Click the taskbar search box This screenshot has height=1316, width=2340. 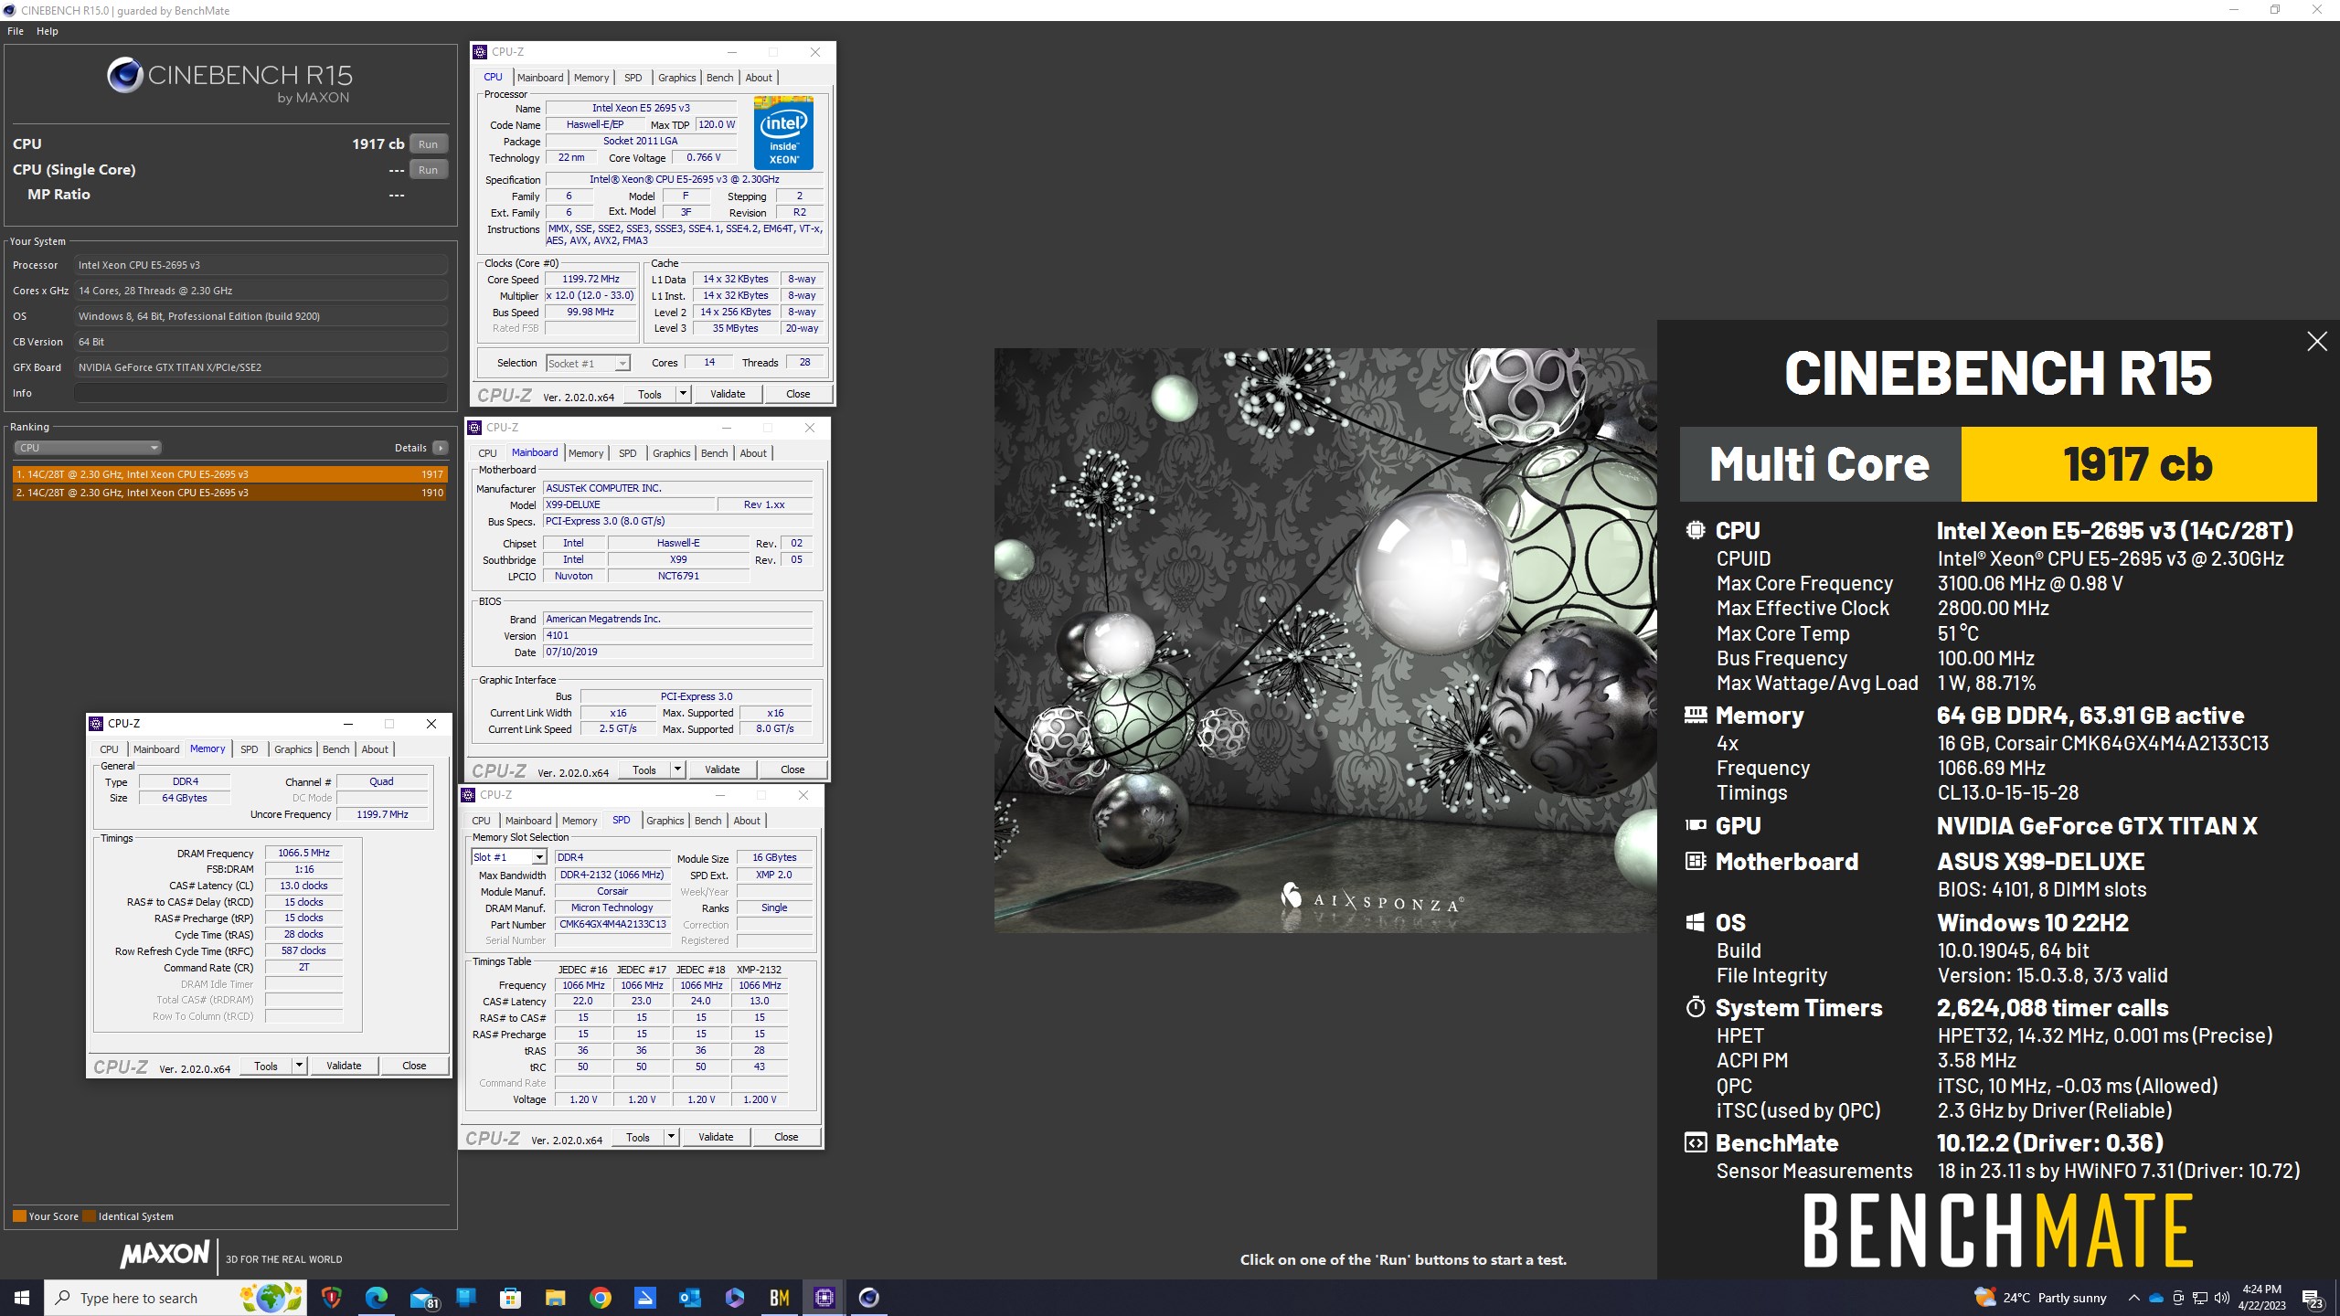[x=175, y=1298]
